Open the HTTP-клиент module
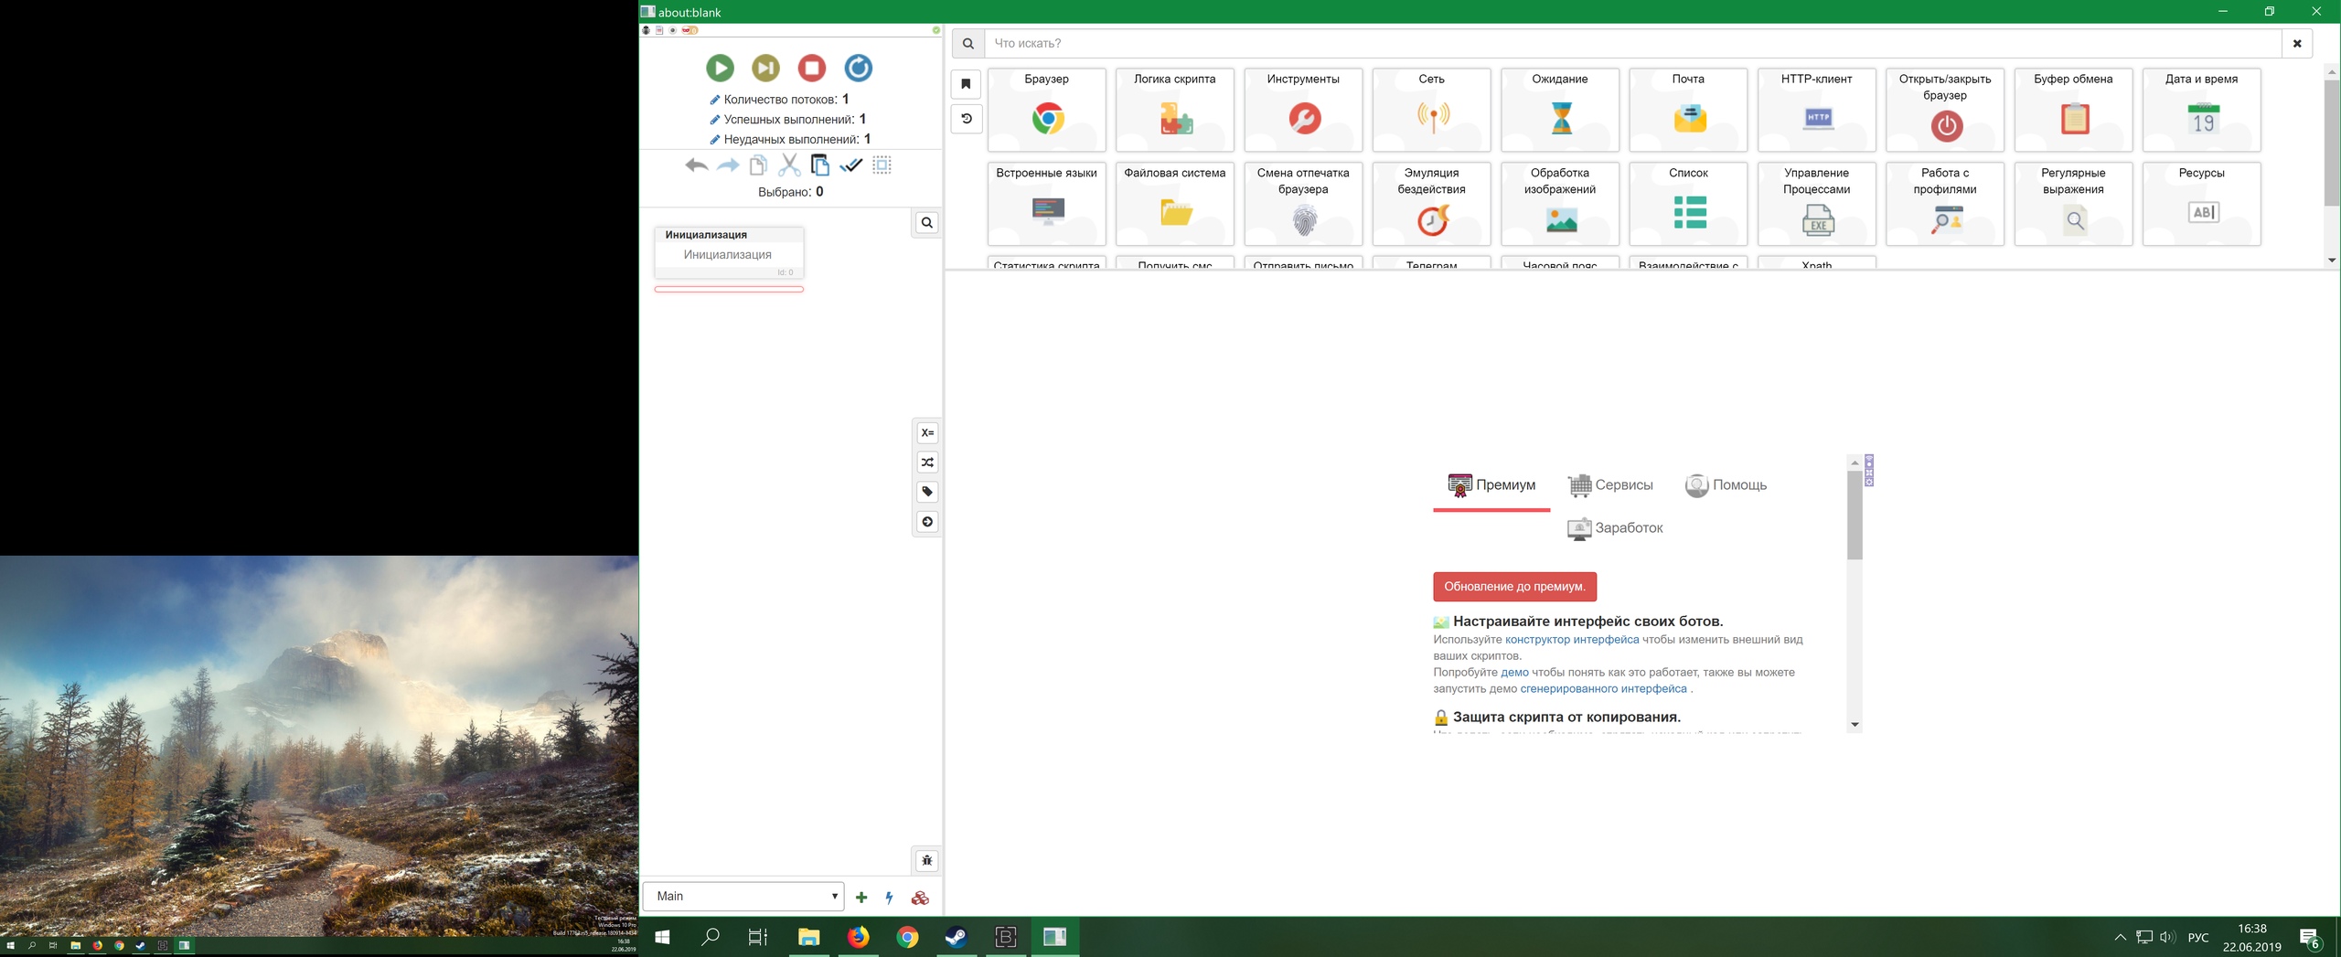 click(1816, 110)
